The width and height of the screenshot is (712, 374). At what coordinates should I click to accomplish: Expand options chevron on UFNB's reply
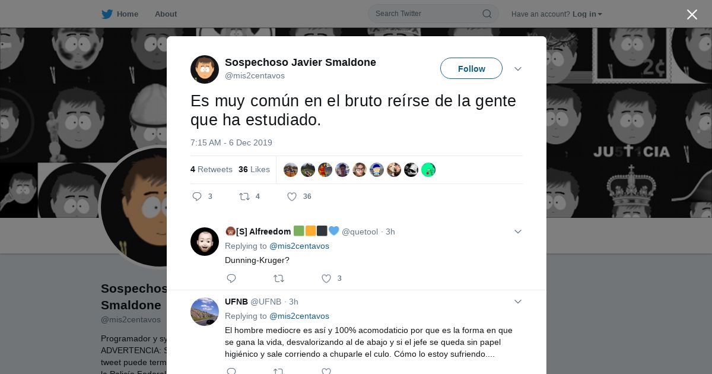(518, 302)
